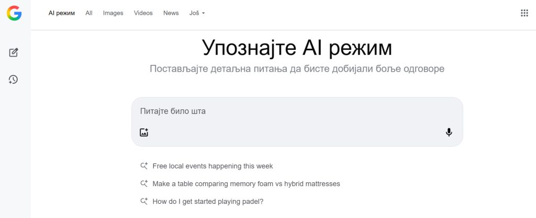Start voice input with the microphone icon
The image size is (536, 218).
[449, 133]
